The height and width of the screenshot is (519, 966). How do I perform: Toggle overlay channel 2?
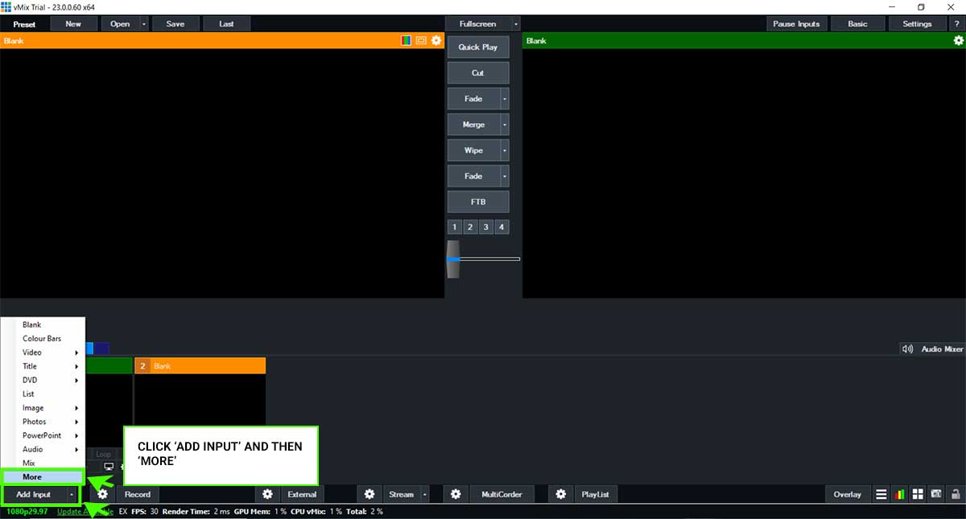click(471, 227)
